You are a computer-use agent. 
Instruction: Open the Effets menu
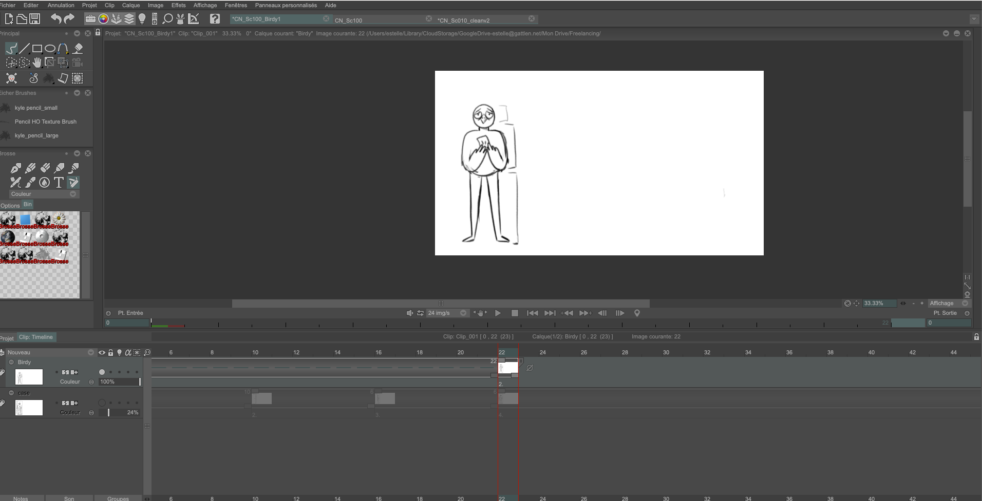(x=179, y=5)
